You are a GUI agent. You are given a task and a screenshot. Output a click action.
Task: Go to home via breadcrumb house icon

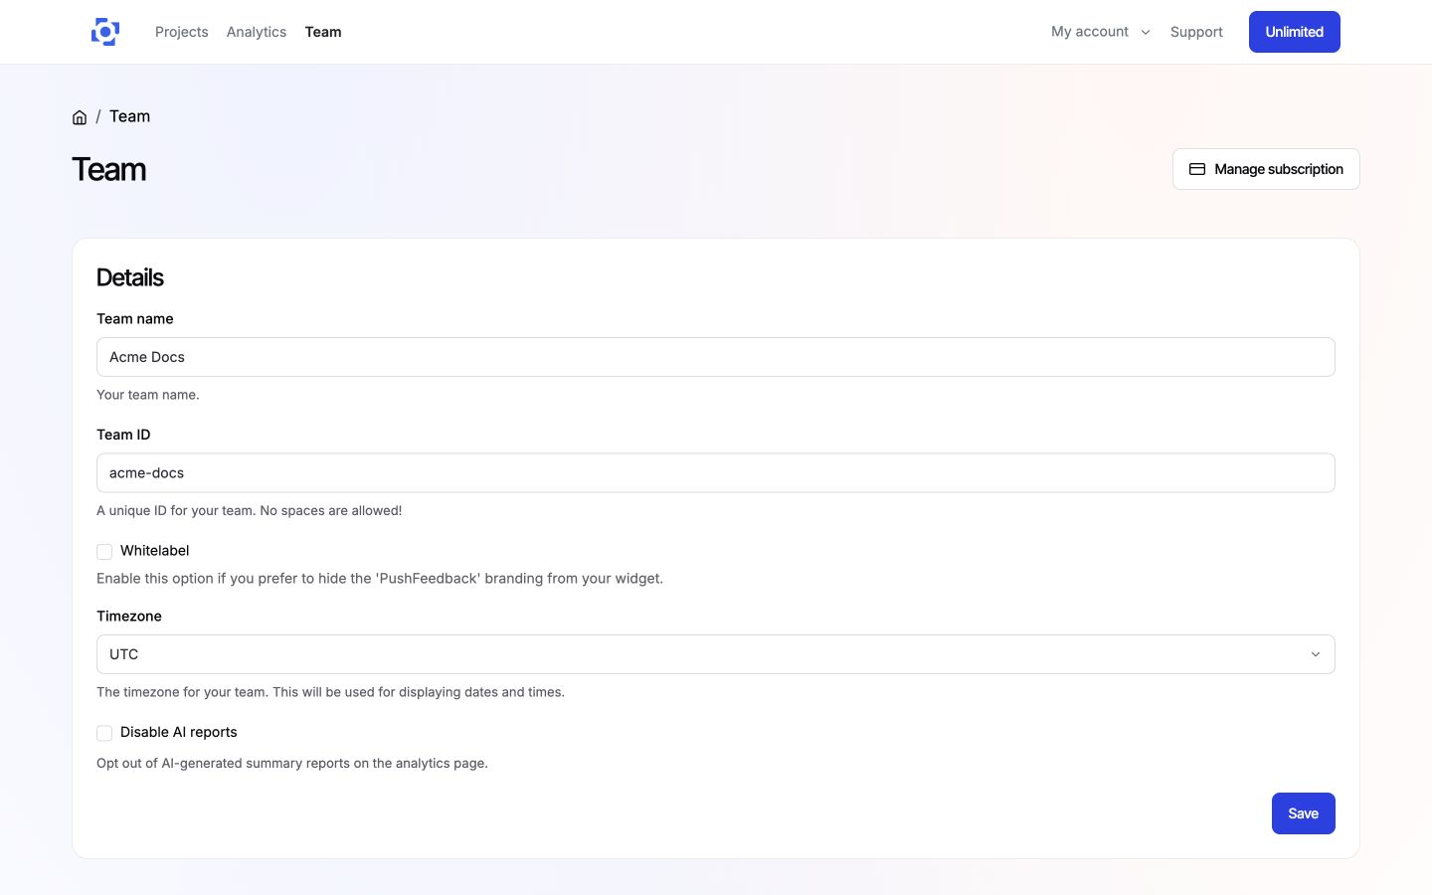[80, 117]
